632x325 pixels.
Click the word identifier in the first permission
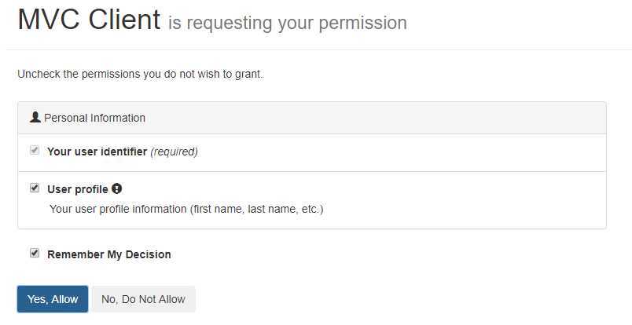tap(123, 152)
